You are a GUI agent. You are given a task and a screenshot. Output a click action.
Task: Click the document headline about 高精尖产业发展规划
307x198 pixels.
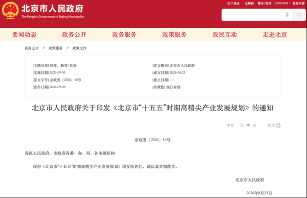point(152,108)
